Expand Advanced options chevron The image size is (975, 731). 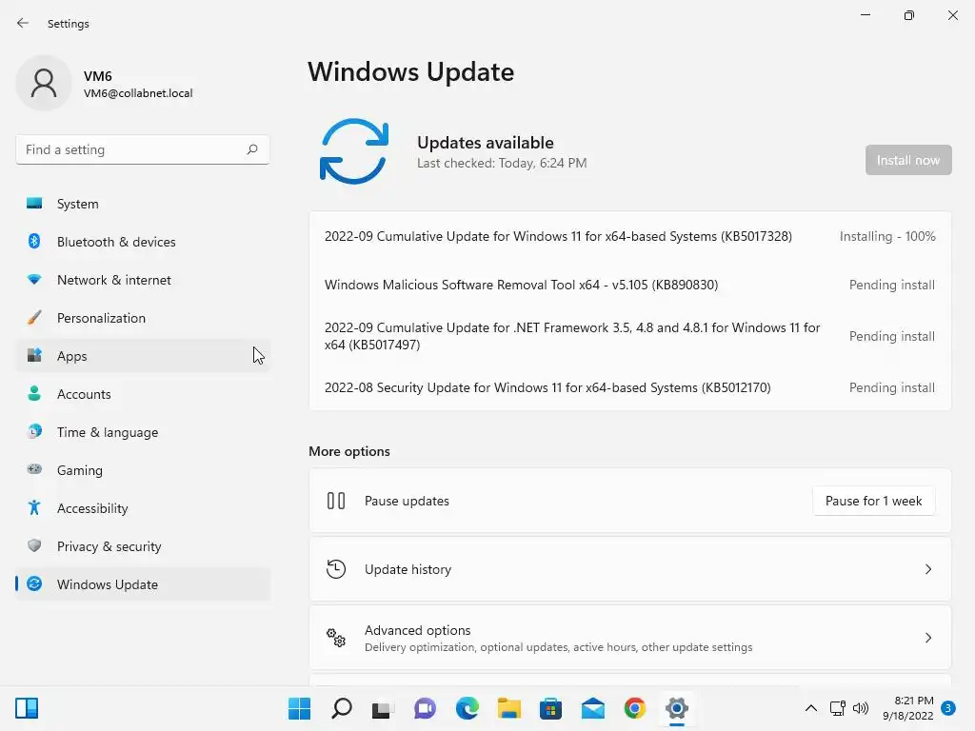[927, 638]
